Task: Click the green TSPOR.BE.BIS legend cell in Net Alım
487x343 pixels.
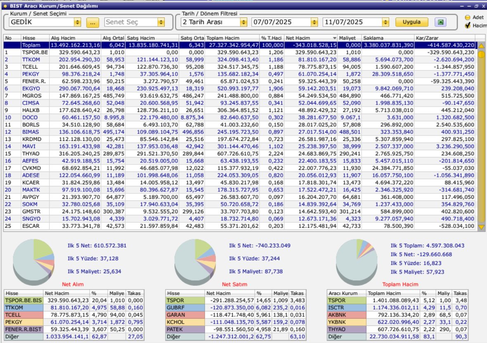Action: [24, 300]
